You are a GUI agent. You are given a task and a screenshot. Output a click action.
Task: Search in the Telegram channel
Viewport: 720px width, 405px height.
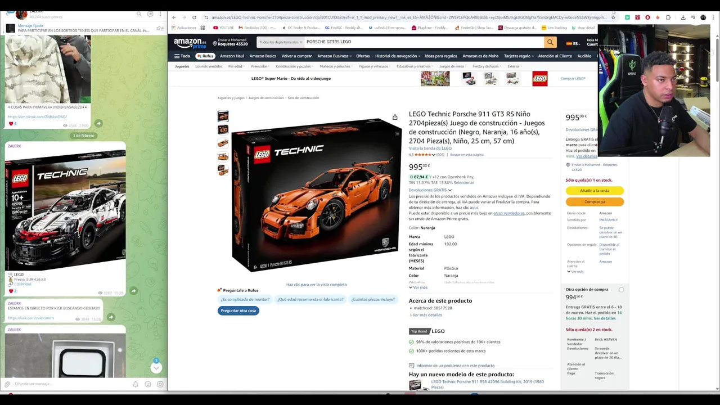[x=139, y=14]
